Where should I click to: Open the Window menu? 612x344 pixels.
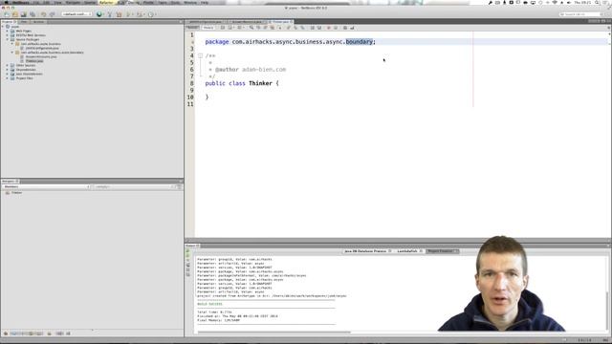coord(190,2)
